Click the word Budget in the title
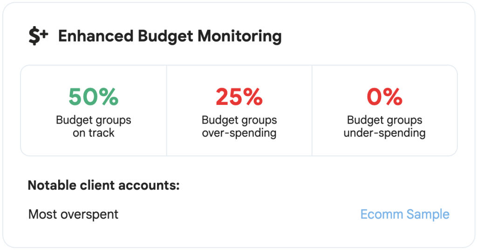Viewport: 477px width, 250px height. pos(165,36)
